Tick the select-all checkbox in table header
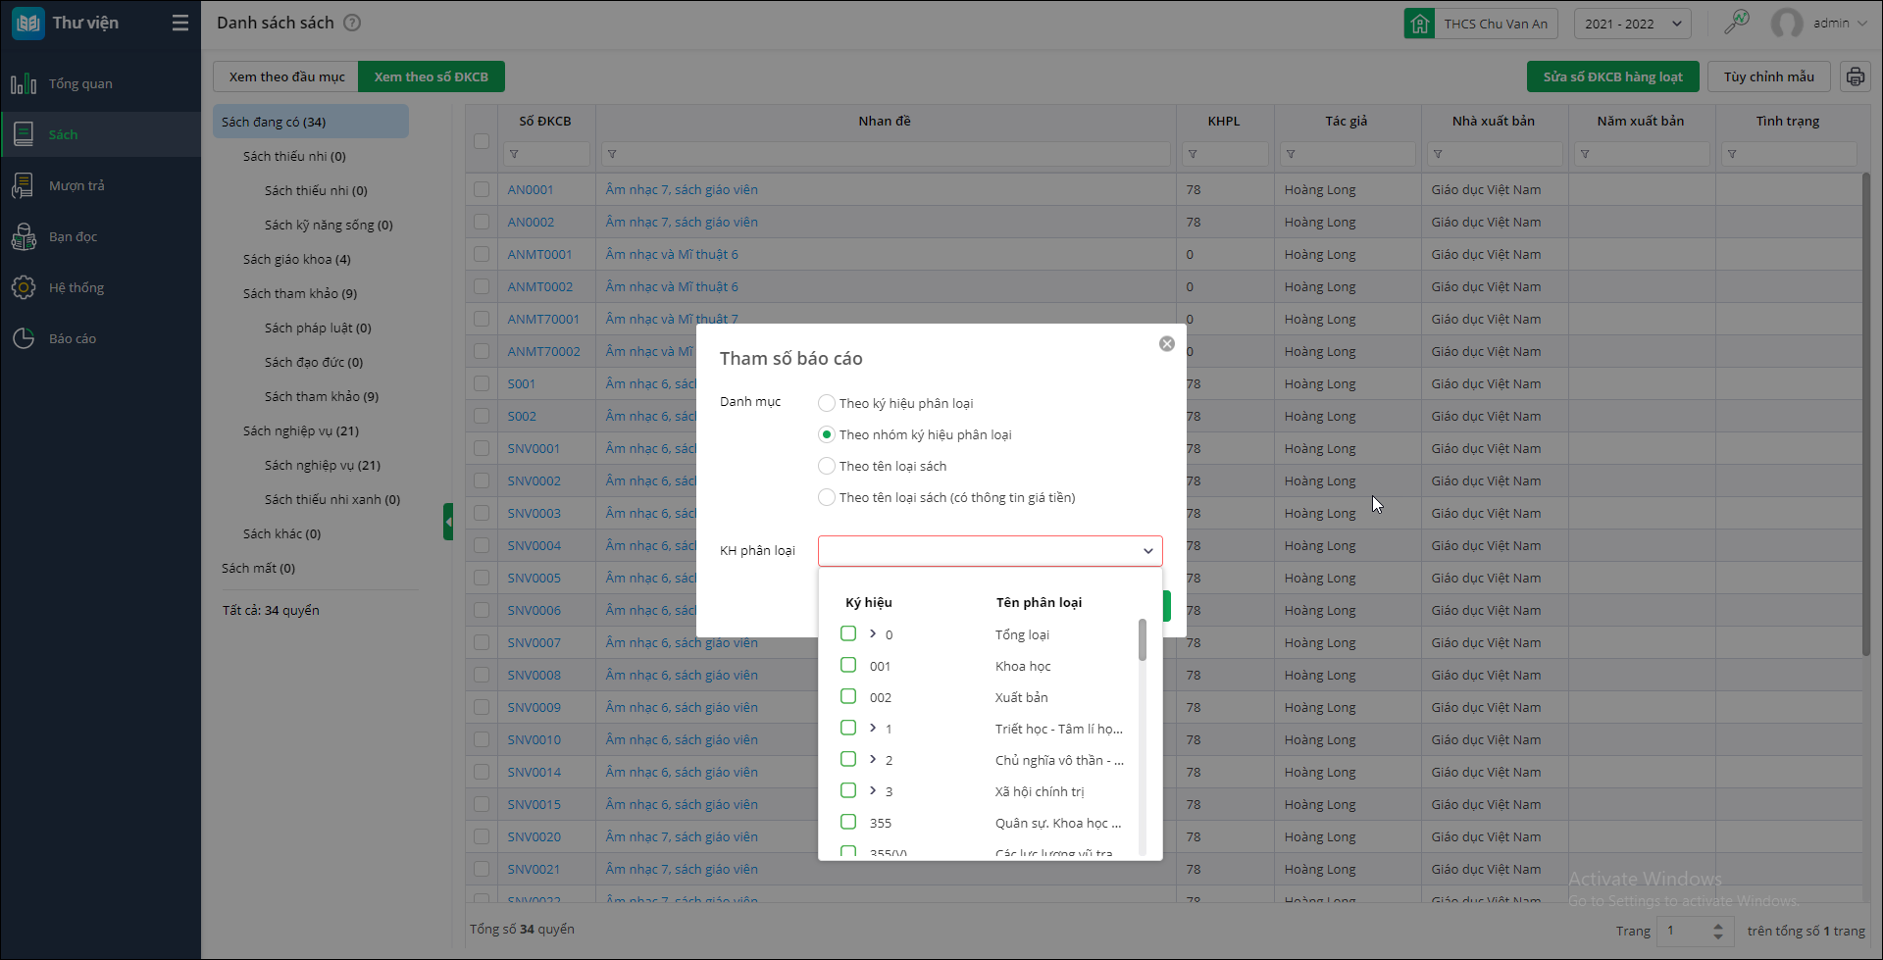This screenshot has height=960, width=1883. 482,140
